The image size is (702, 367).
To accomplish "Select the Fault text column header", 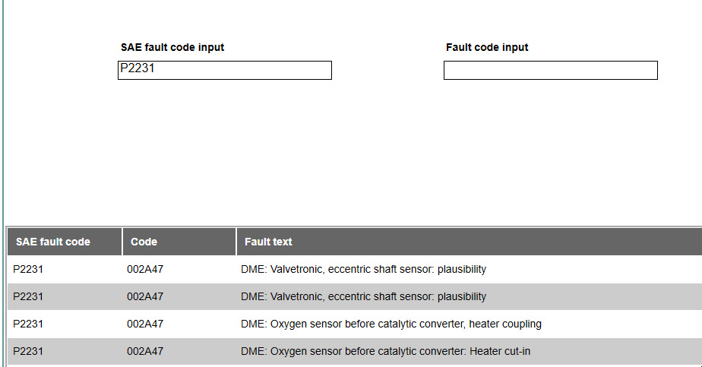I will (268, 242).
